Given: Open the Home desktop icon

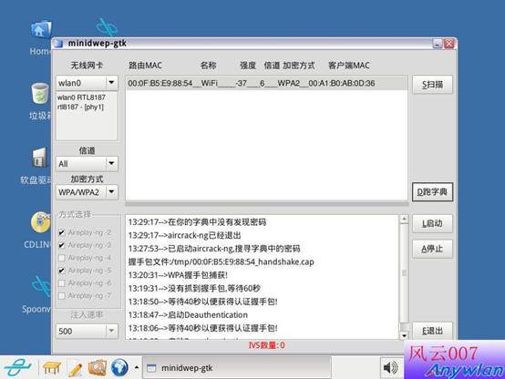Looking at the screenshot, I should tap(41, 31).
